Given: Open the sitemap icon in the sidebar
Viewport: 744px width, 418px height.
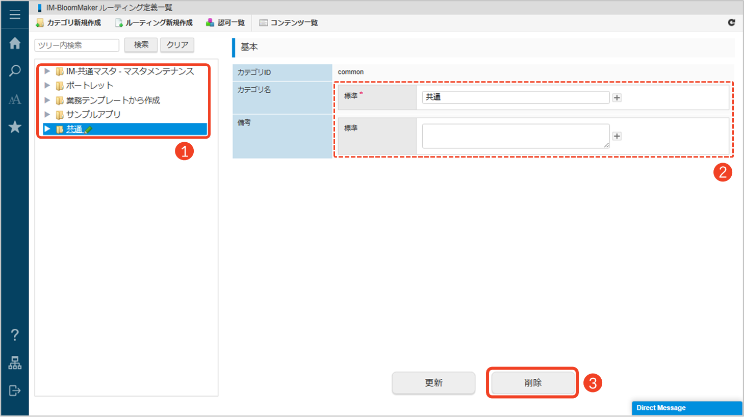Looking at the screenshot, I should tap(15, 363).
